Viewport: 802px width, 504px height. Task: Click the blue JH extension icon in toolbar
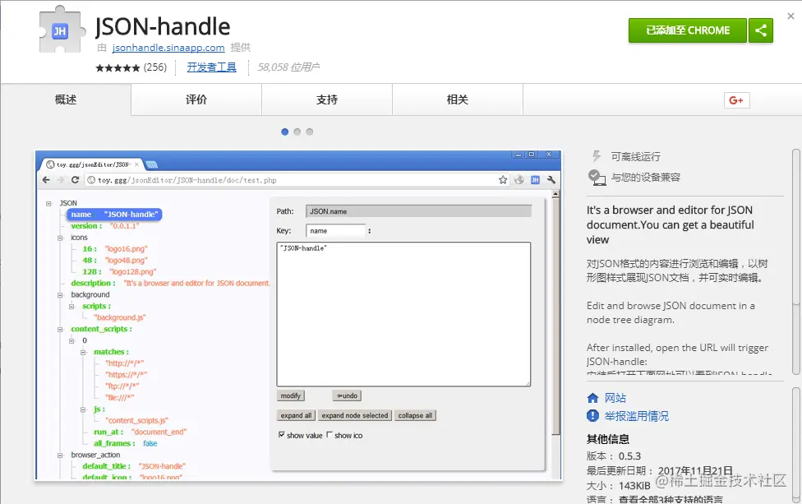[x=535, y=179]
